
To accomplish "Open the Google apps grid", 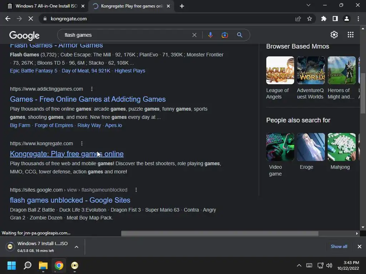I will pyautogui.click(x=350, y=35).
